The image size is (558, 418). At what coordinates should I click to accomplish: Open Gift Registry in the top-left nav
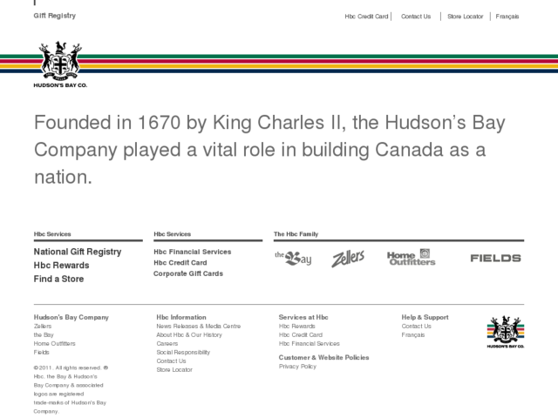click(x=54, y=16)
